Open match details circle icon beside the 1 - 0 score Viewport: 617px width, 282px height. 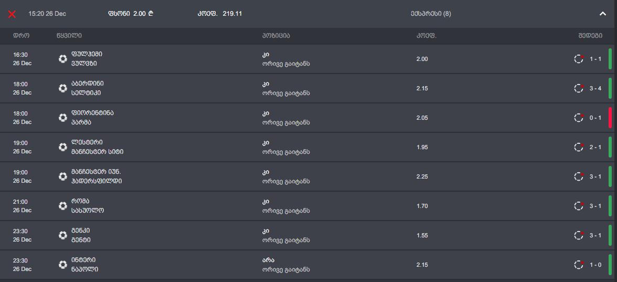pyautogui.click(x=579, y=265)
